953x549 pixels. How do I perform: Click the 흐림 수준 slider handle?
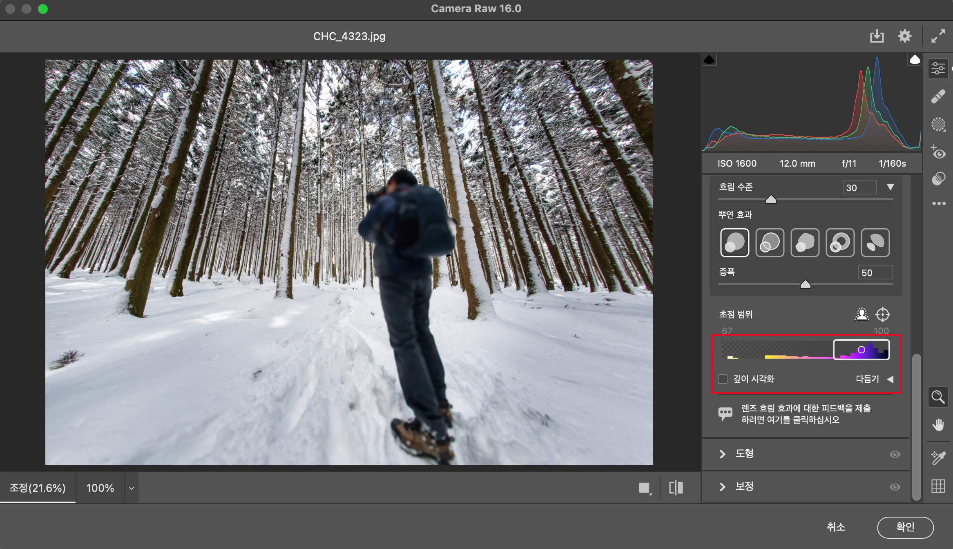click(771, 199)
